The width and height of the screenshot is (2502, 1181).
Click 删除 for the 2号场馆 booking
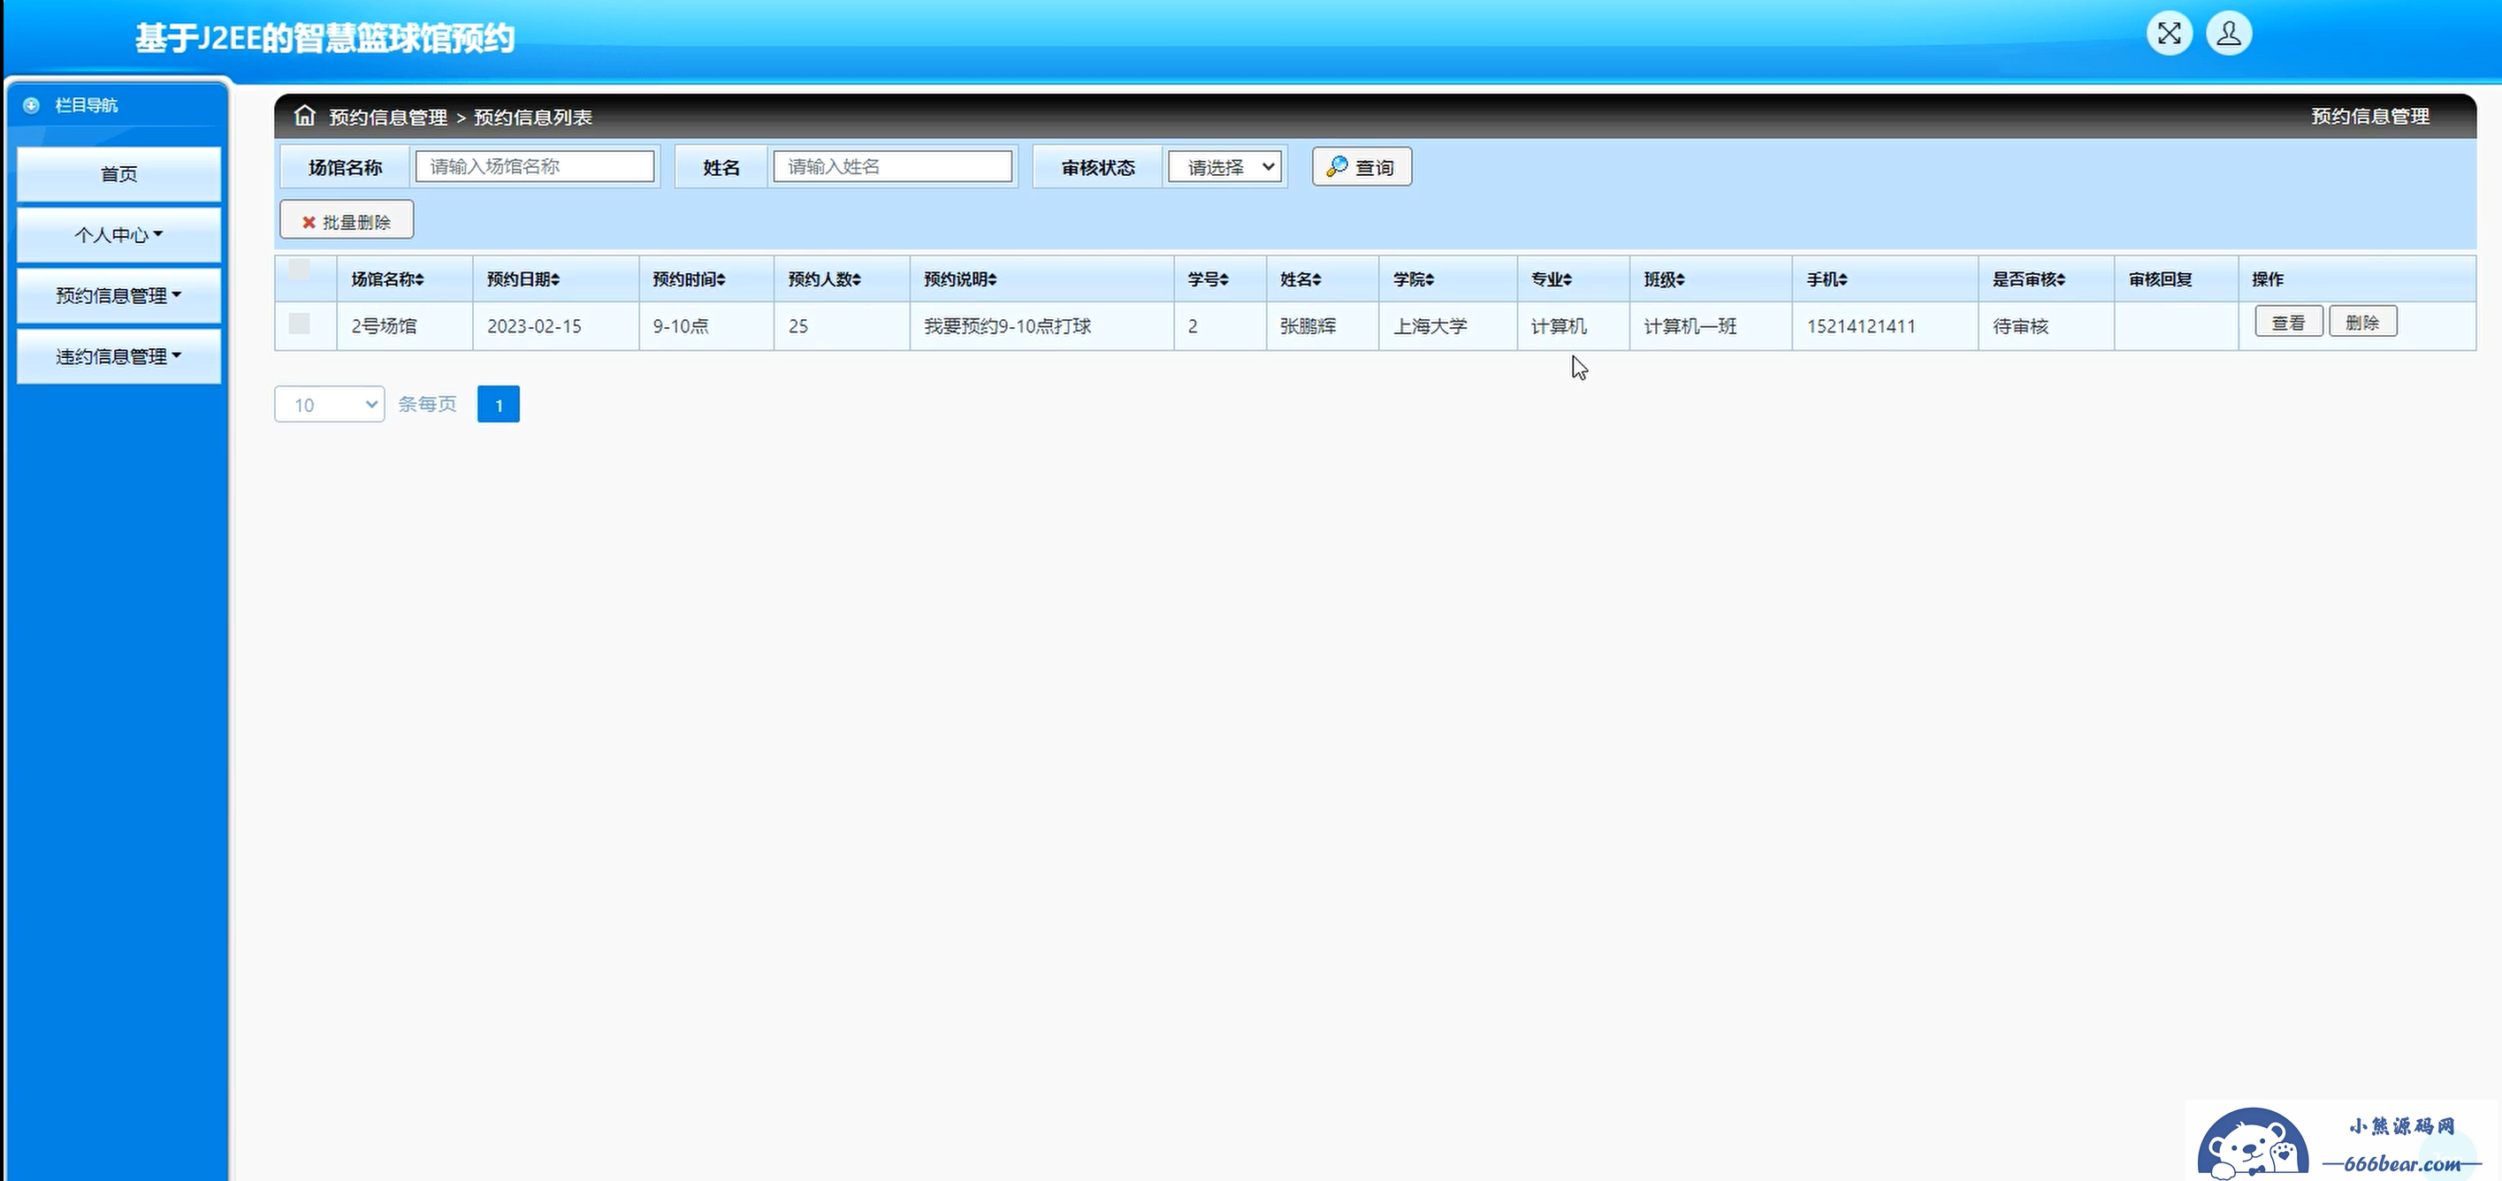tap(2362, 323)
